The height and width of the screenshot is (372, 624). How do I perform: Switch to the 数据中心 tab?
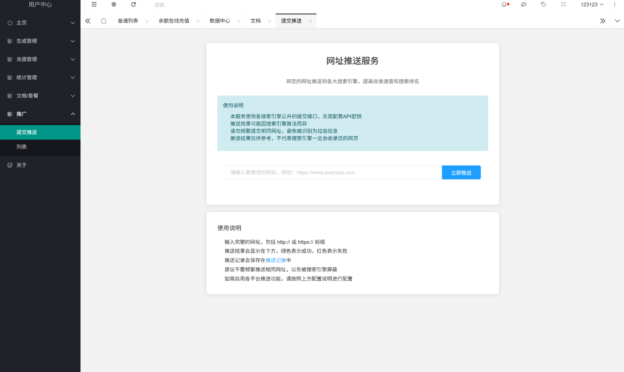(220, 21)
